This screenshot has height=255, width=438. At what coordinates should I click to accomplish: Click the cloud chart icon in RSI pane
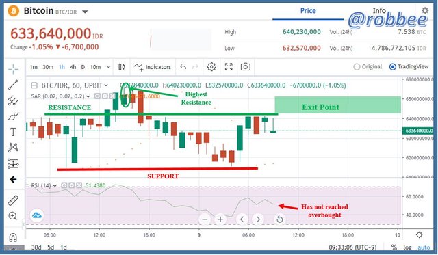37,215
